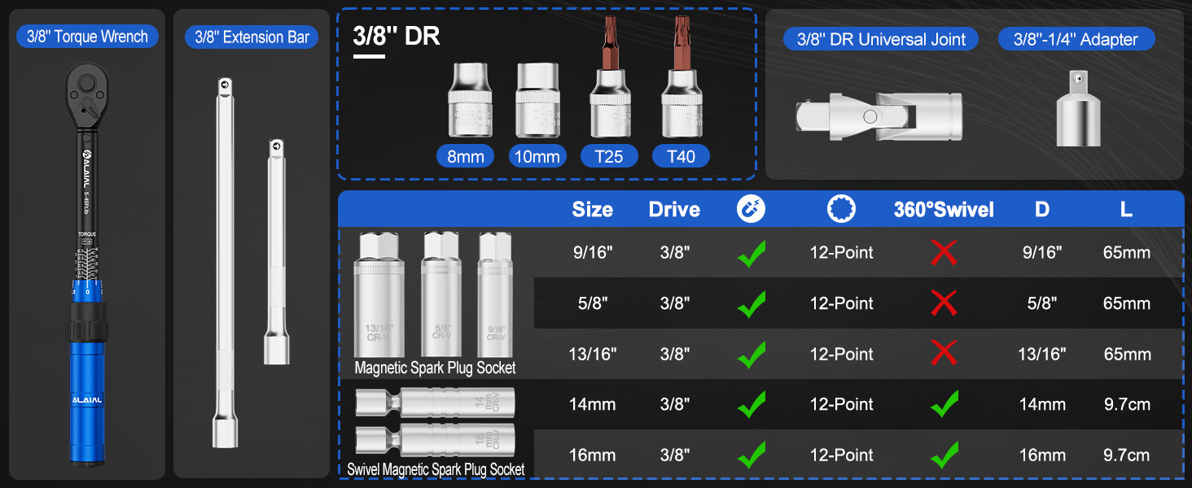Click the 8mm size label
Viewport: 1192px width, 488px height.
click(x=466, y=156)
